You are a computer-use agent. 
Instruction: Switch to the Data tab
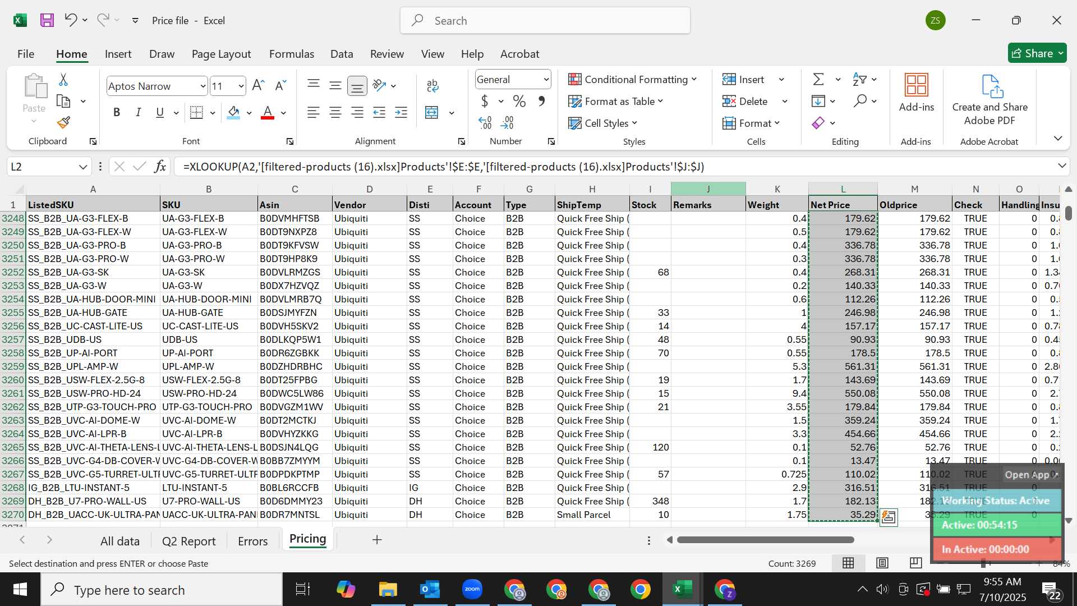(x=342, y=54)
